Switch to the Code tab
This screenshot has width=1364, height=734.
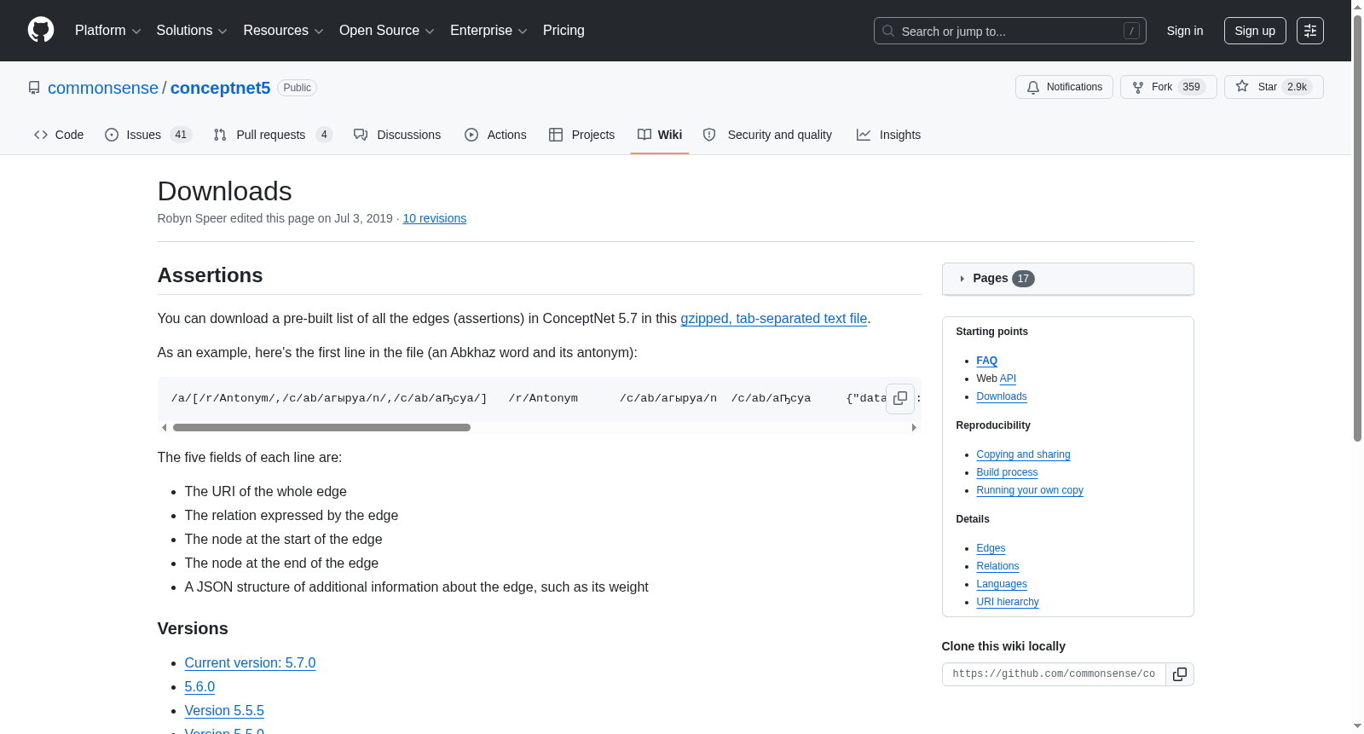(59, 135)
